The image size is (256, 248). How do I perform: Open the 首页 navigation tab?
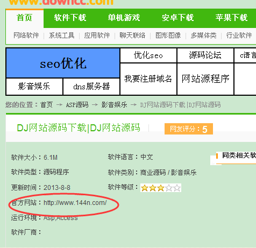click(x=25, y=18)
